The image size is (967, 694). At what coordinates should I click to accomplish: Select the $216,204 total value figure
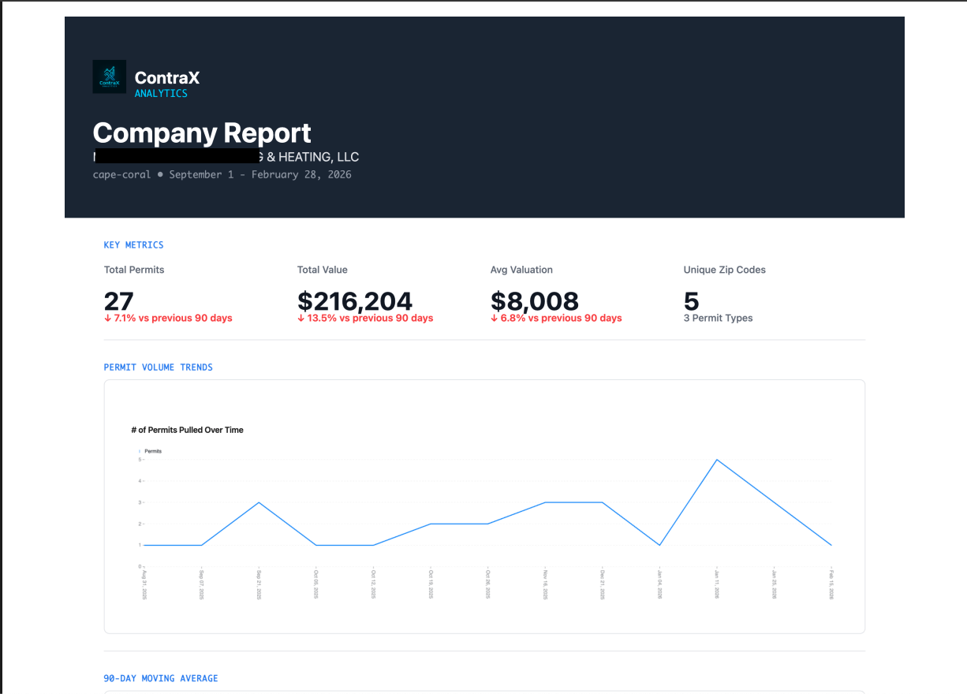[355, 300]
